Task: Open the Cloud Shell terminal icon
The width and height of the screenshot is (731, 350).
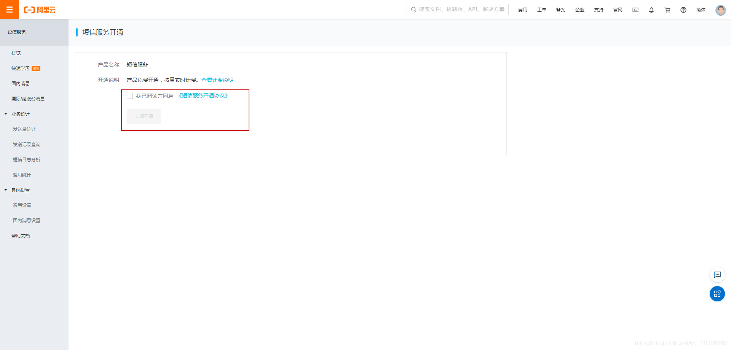Action: pyautogui.click(x=635, y=10)
